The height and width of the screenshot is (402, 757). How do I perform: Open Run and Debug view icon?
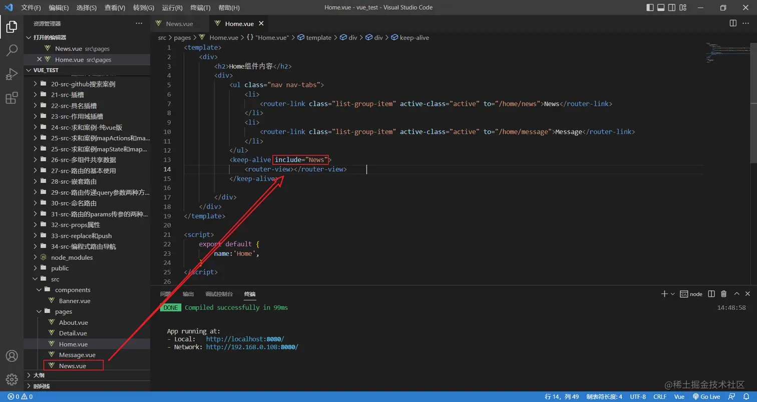point(12,74)
